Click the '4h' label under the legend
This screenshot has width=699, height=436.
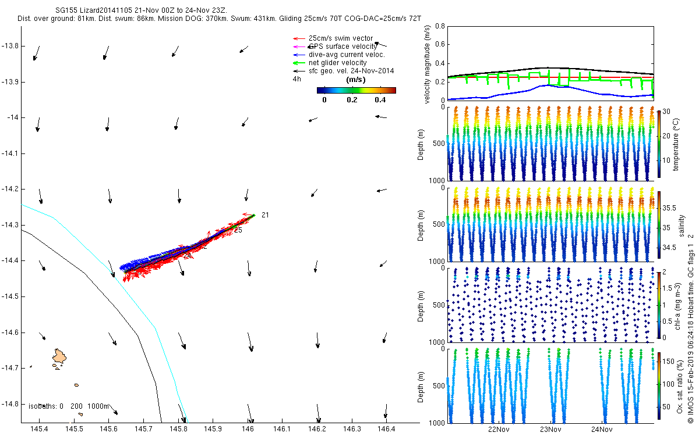[296, 79]
